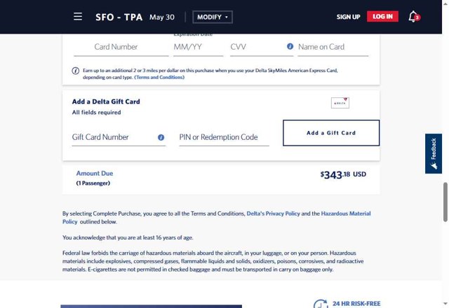The image size is (449, 308).
Task: Click the MM/YY expiration date field
Action: tap(196, 47)
